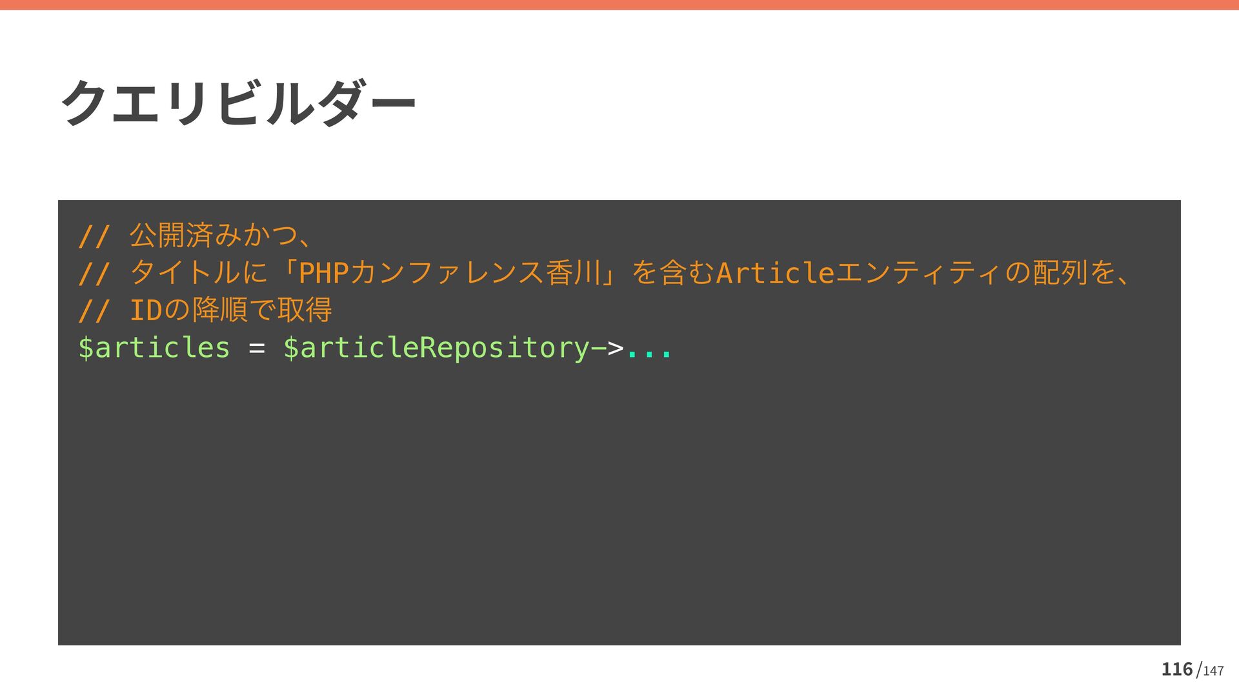Click the orange bar at top
Image resolution: width=1239 pixels, height=697 pixels.
point(619,5)
